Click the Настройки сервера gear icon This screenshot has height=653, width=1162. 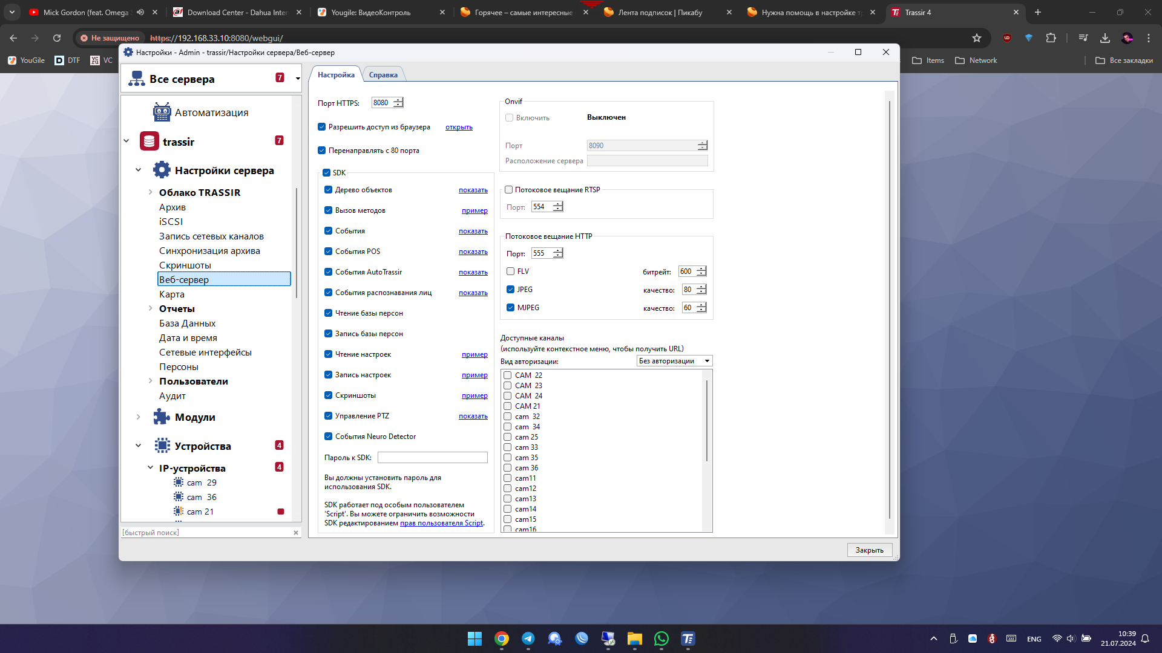click(x=162, y=170)
